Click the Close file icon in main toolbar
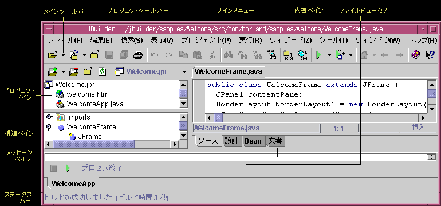Viewport: 441px width, 206px height. click(94, 55)
